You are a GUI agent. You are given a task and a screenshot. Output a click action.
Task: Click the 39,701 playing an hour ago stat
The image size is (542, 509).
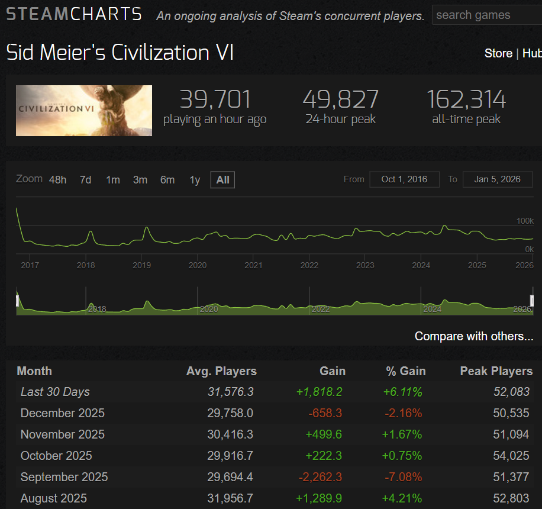point(215,107)
